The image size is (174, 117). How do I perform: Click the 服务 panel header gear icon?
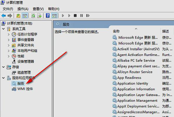[x=58, y=24]
